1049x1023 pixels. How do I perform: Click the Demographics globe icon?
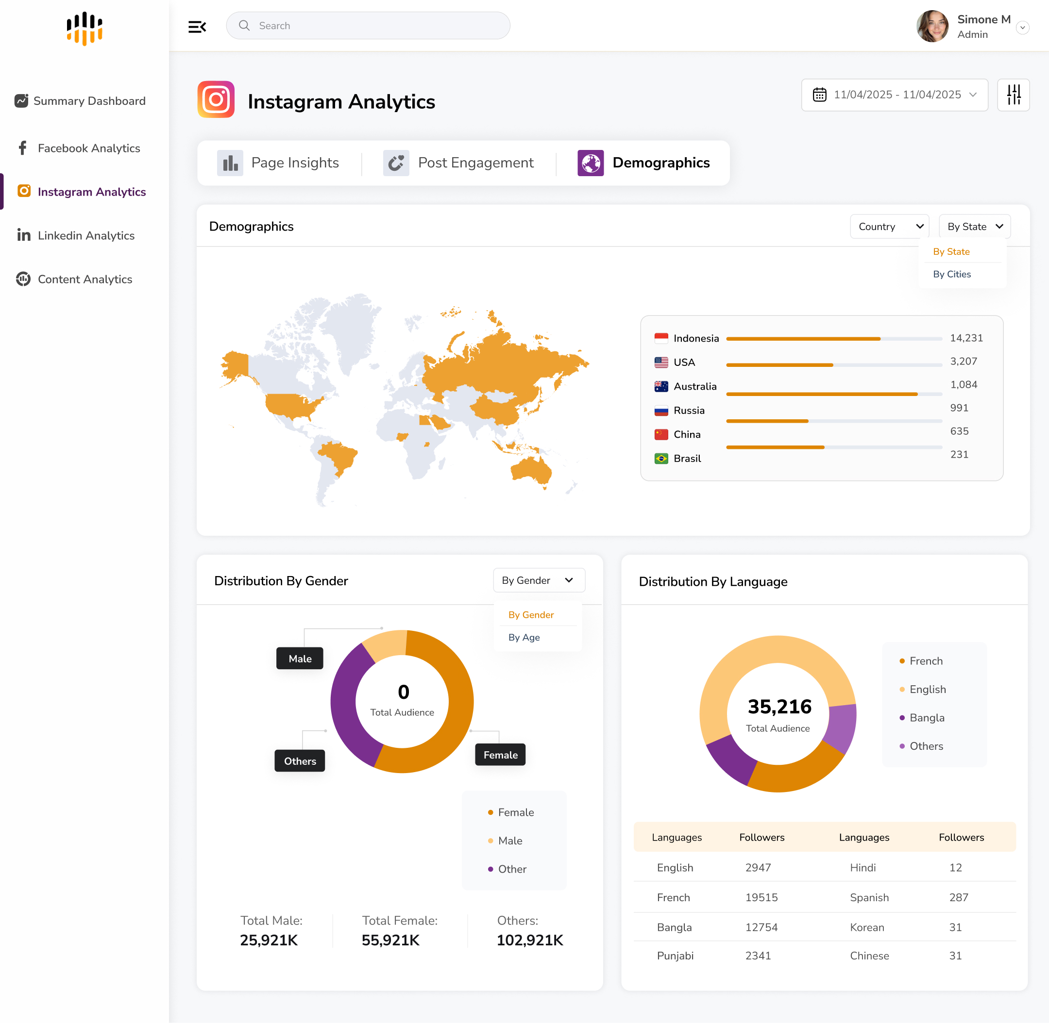[x=591, y=163]
